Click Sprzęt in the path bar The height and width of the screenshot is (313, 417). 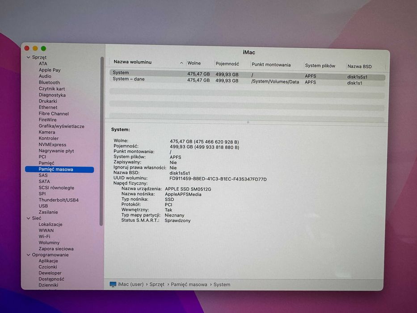[x=157, y=284]
